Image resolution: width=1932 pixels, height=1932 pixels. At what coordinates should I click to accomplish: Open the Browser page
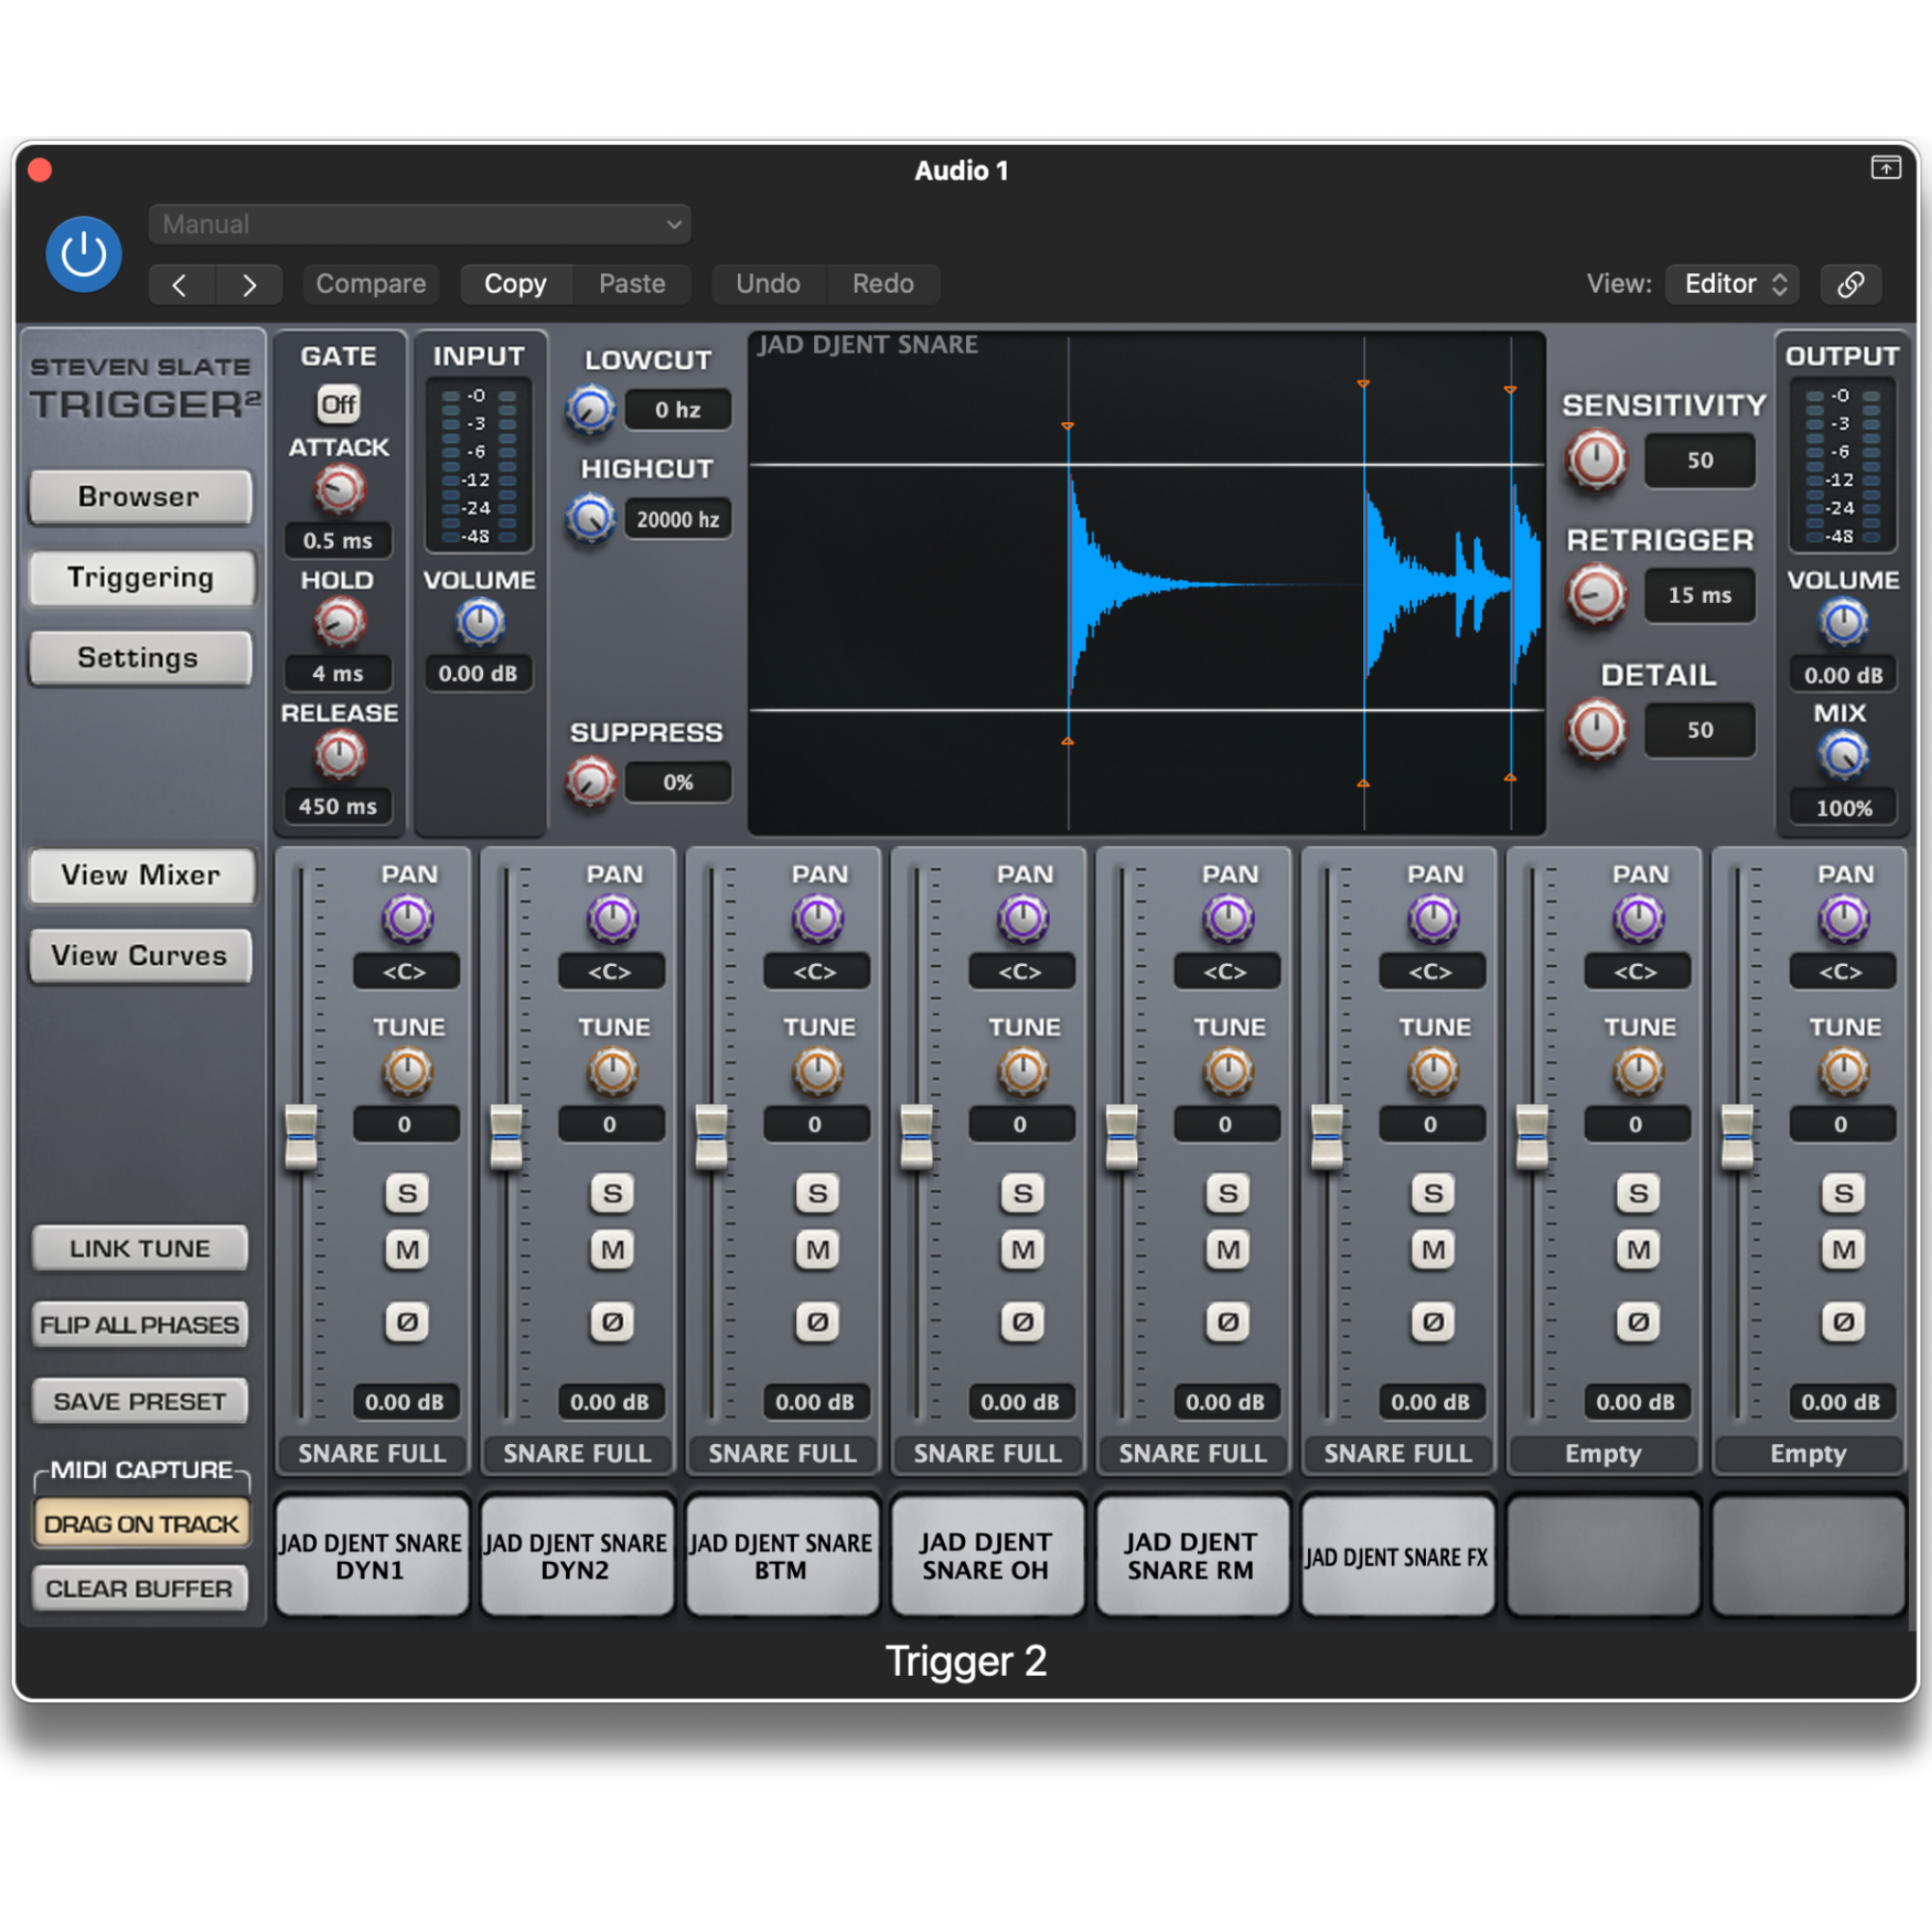[x=140, y=497]
